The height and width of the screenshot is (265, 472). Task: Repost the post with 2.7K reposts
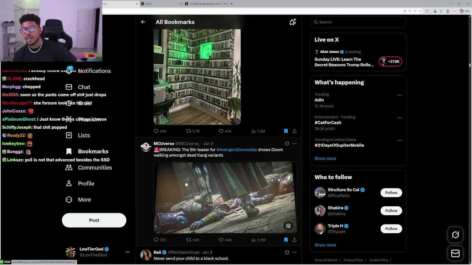pyautogui.click(x=188, y=131)
